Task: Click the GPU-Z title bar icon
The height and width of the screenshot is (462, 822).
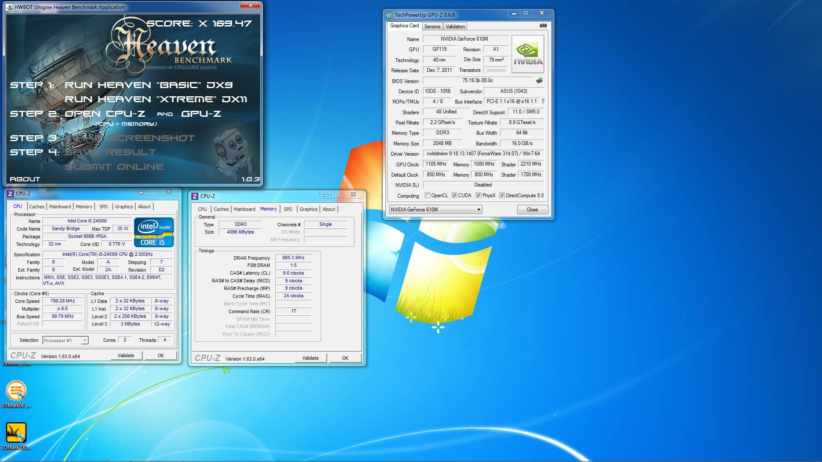Action: (x=389, y=15)
